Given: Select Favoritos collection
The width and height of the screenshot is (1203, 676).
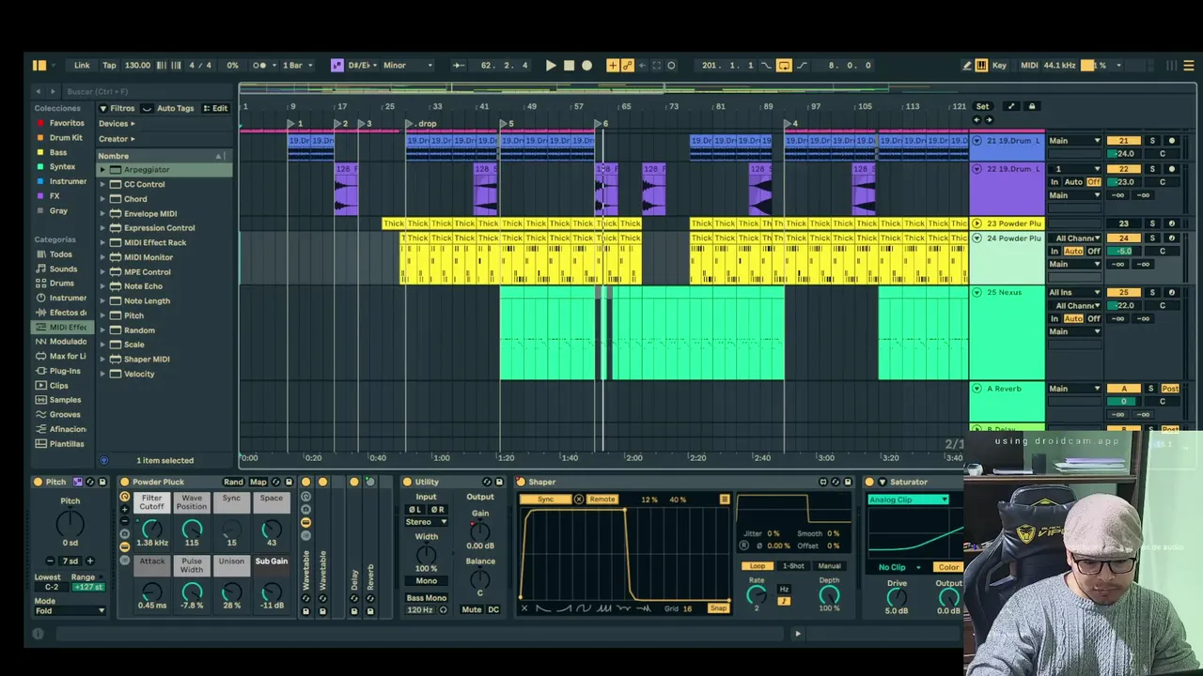Looking at the screenshot, I should click(x=67, y=123).
